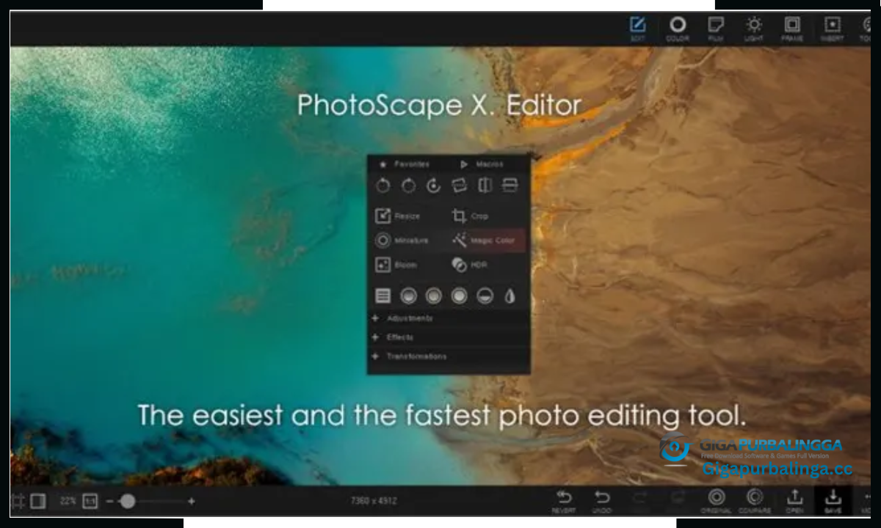The image size is (881, 528).
Task: Click the 7360 x 4912 image size text
Action: click(374, 502)
